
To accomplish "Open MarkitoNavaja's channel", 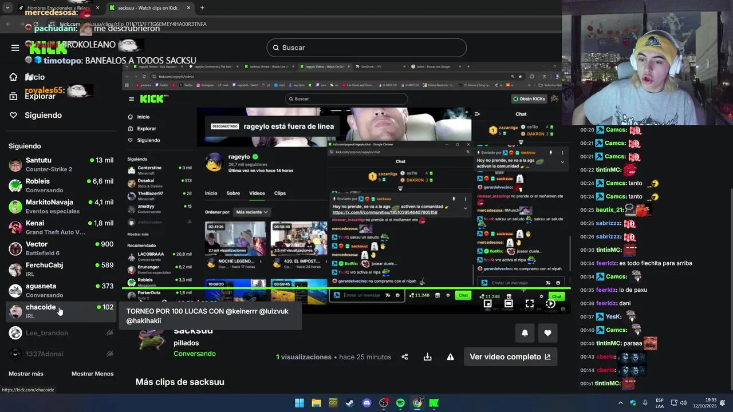I will (x=61, y=207).
